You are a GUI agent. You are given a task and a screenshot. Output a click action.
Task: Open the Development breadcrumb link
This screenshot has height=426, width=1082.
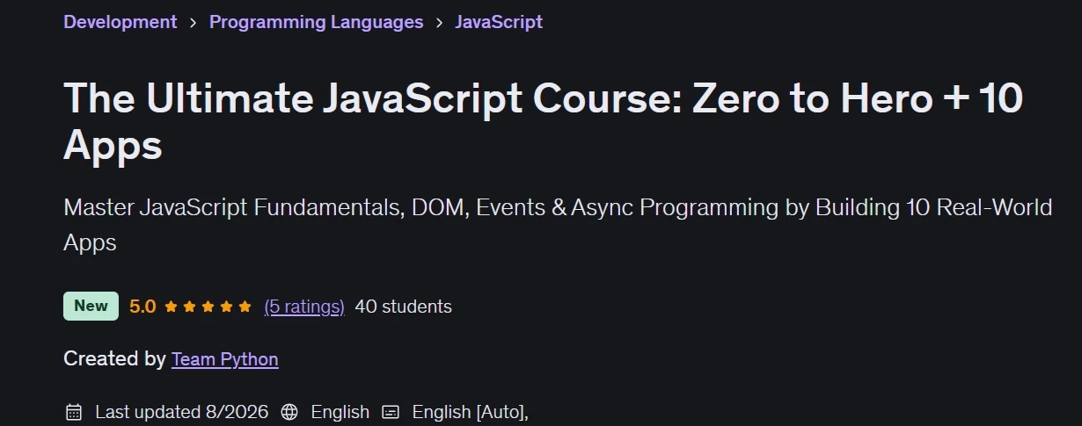[x=120, y=22]
